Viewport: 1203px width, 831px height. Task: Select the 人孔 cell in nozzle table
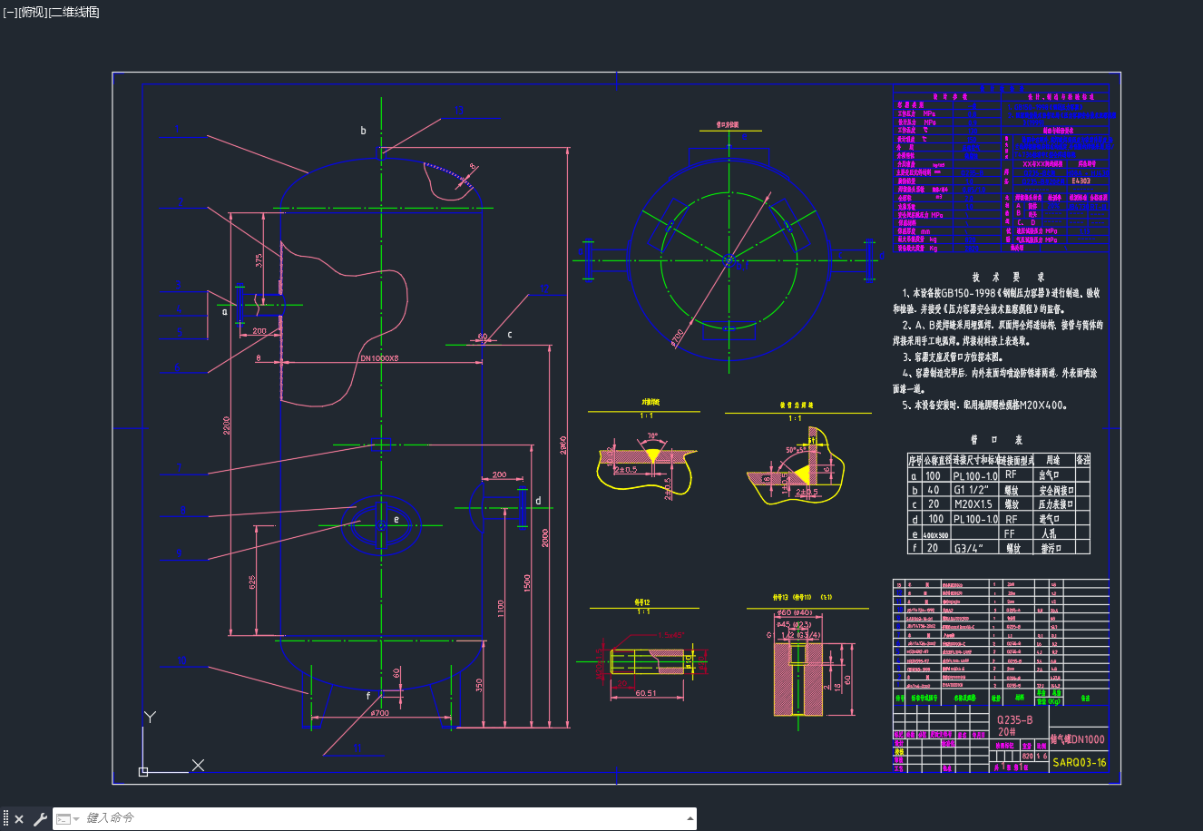pos(1049,533)
